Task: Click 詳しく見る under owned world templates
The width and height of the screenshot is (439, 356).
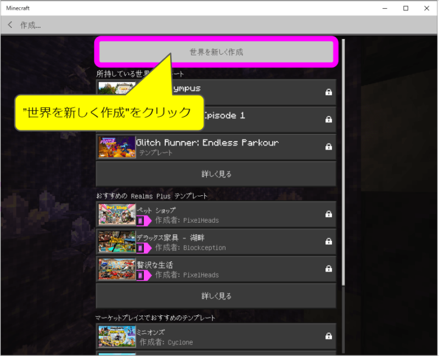Action: [216, 174]
